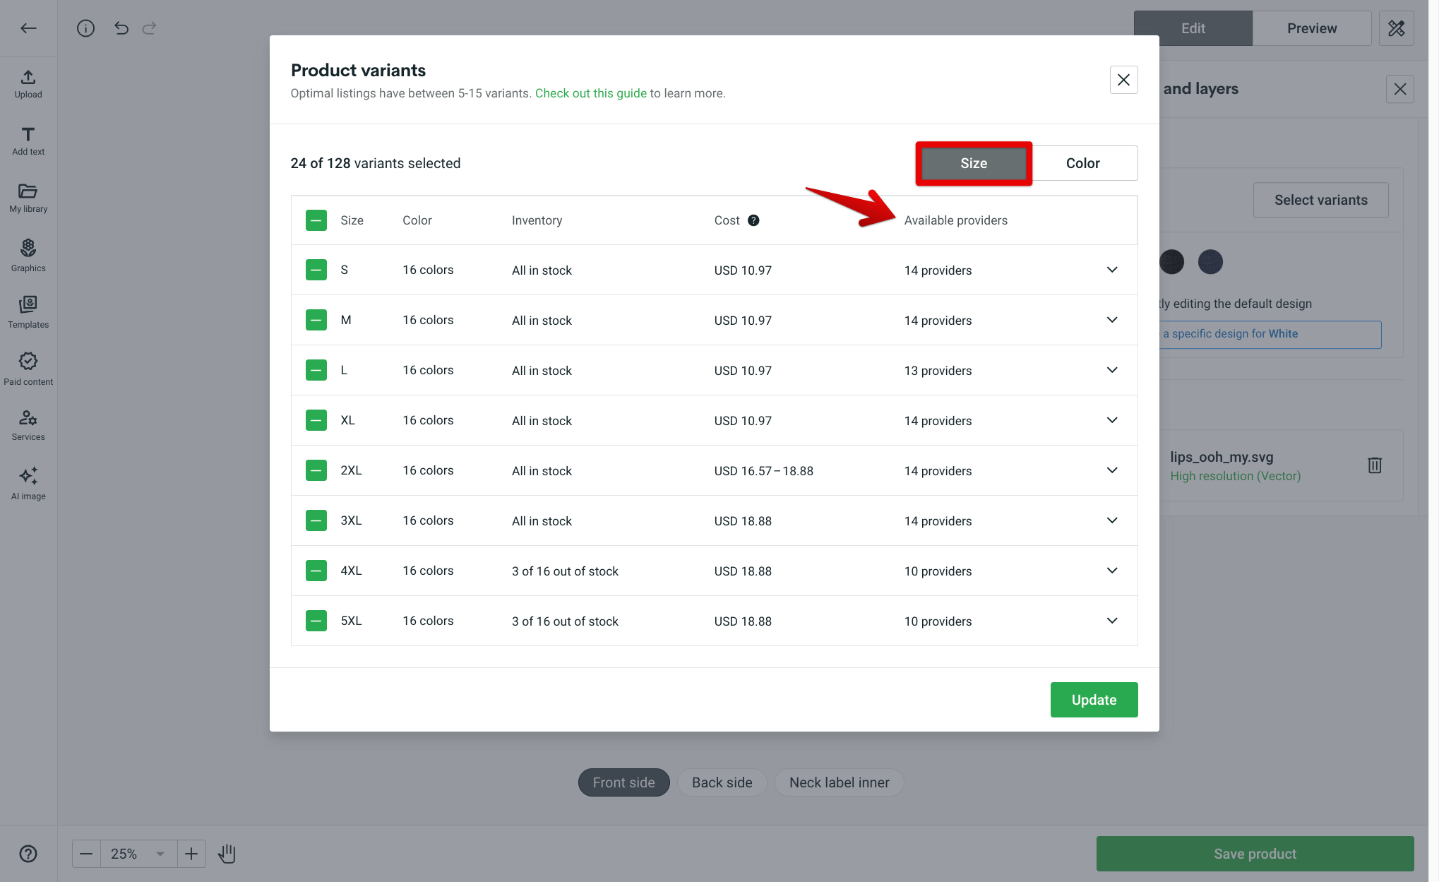Expand the 2XL variant details
This screenshot has height=882, width=1439.
1111,470
